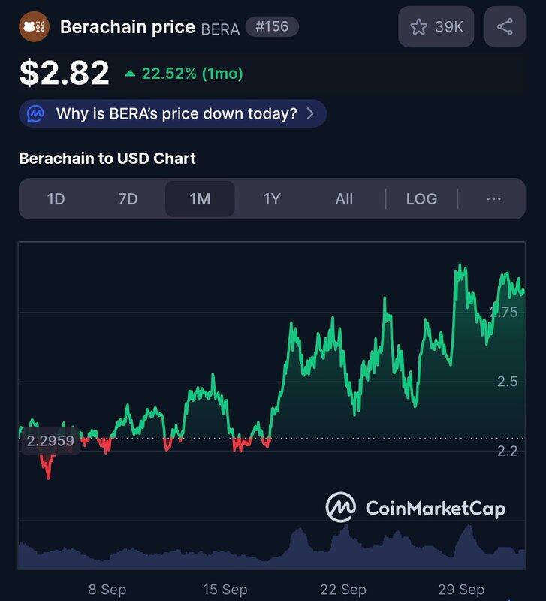Click the $2.82 current price
This screenshot has width=546, height=601.
[65, 73]
